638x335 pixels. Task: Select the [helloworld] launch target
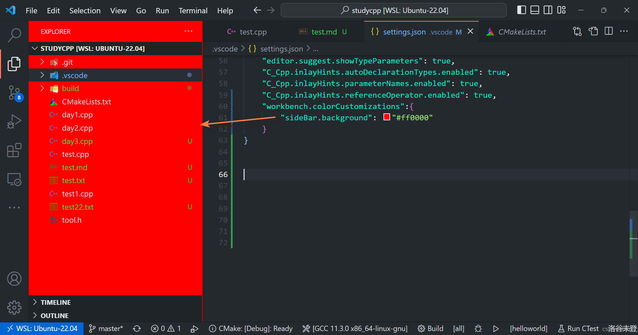[x=529, y=328]
